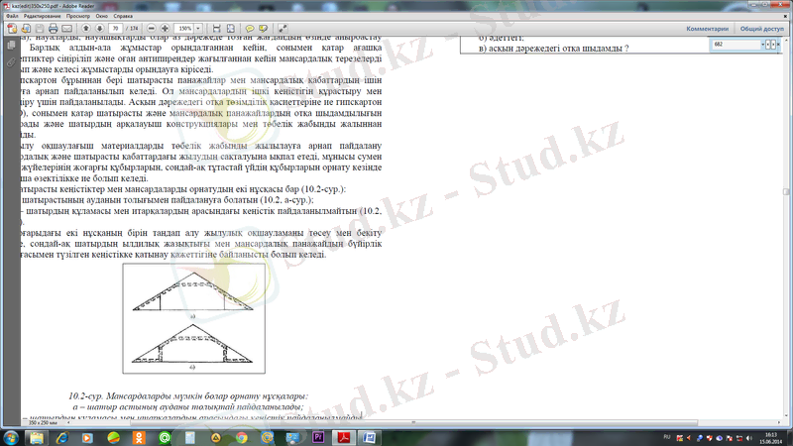The width and height of the screenshot is (793, 446).
Task: Click find previous arrow in search box
Action: click(767, 45)
